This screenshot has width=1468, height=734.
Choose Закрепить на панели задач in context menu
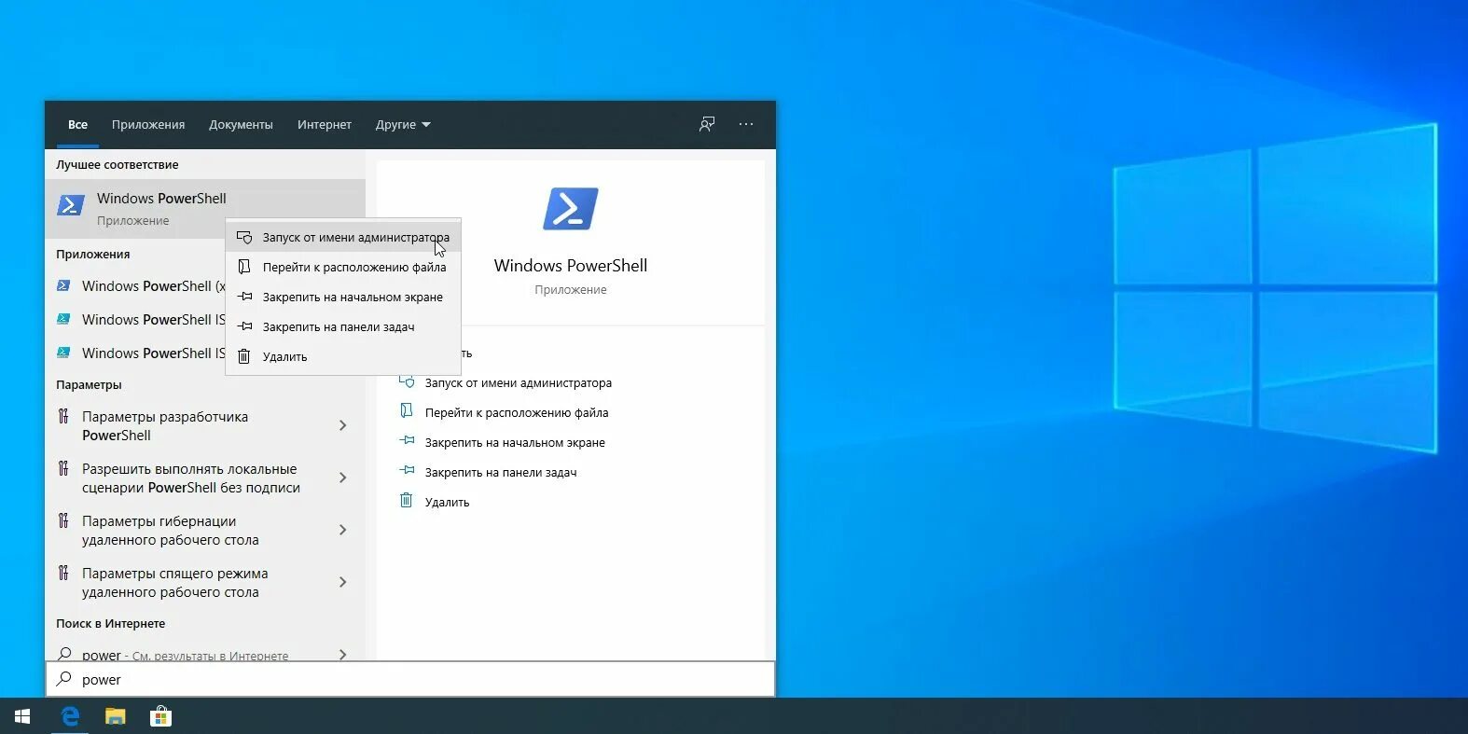[x=343, y=326]
